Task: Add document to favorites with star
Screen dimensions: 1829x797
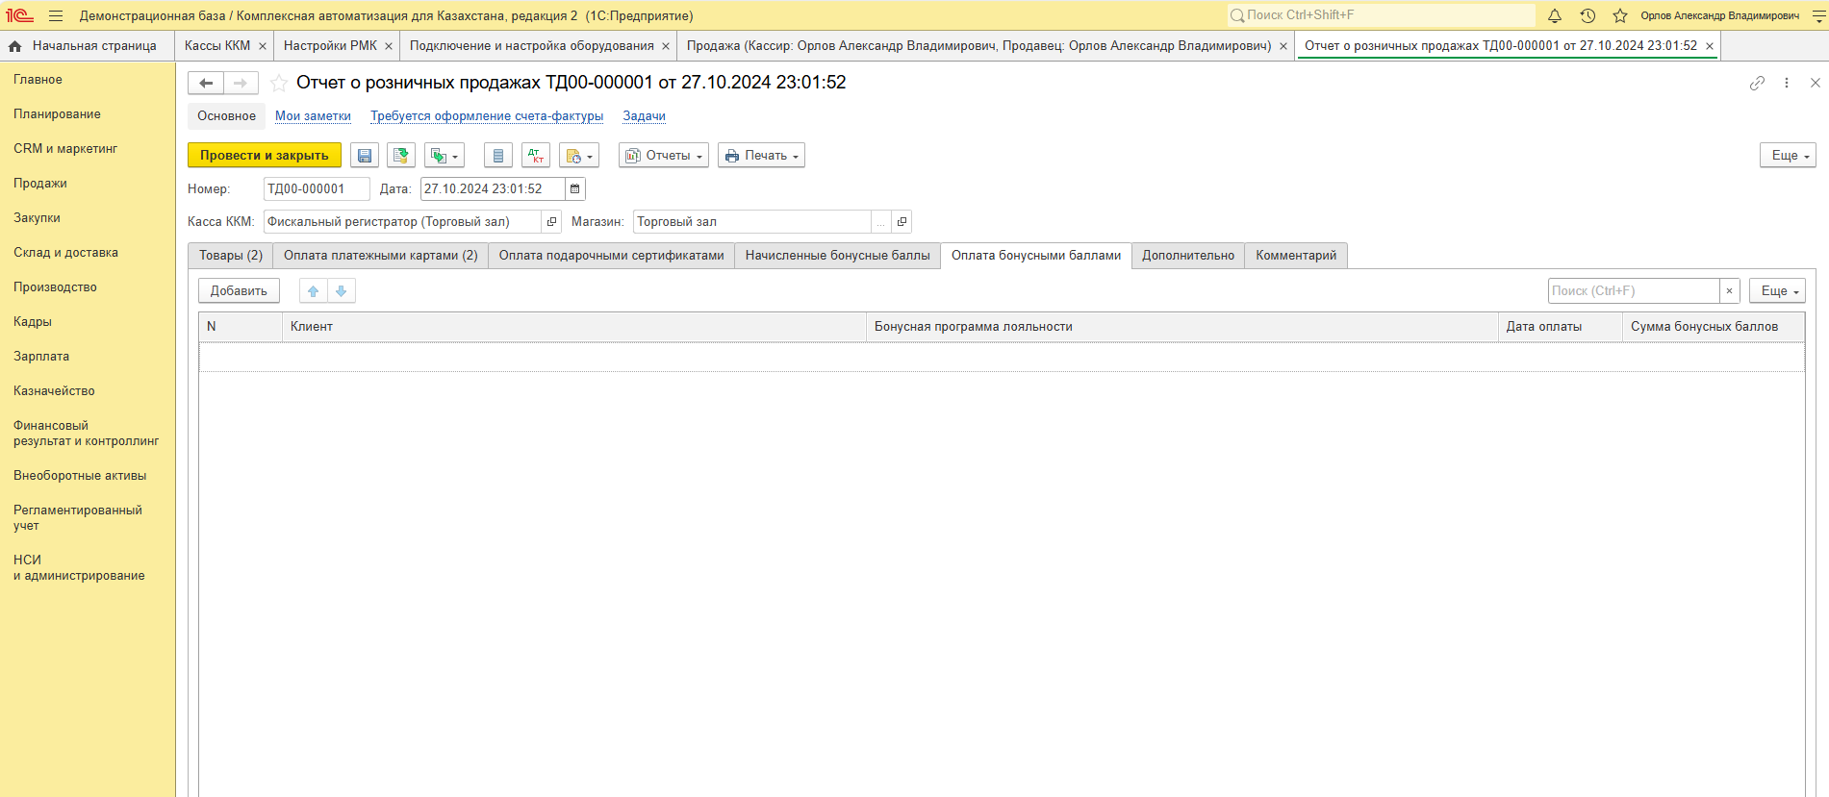Action: [279, 83]
